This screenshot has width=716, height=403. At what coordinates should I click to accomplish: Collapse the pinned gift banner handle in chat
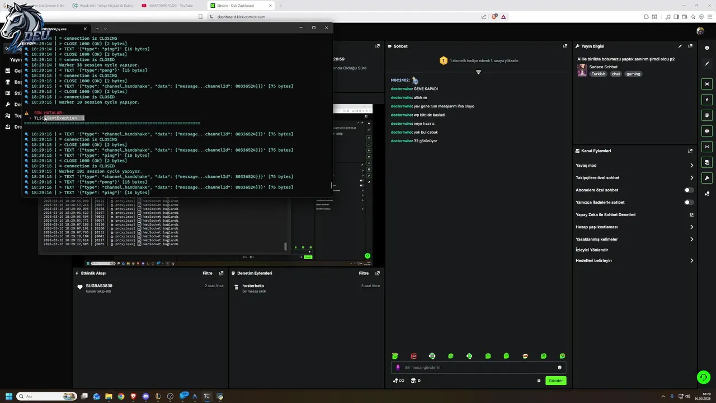click(x=478, y=72)
